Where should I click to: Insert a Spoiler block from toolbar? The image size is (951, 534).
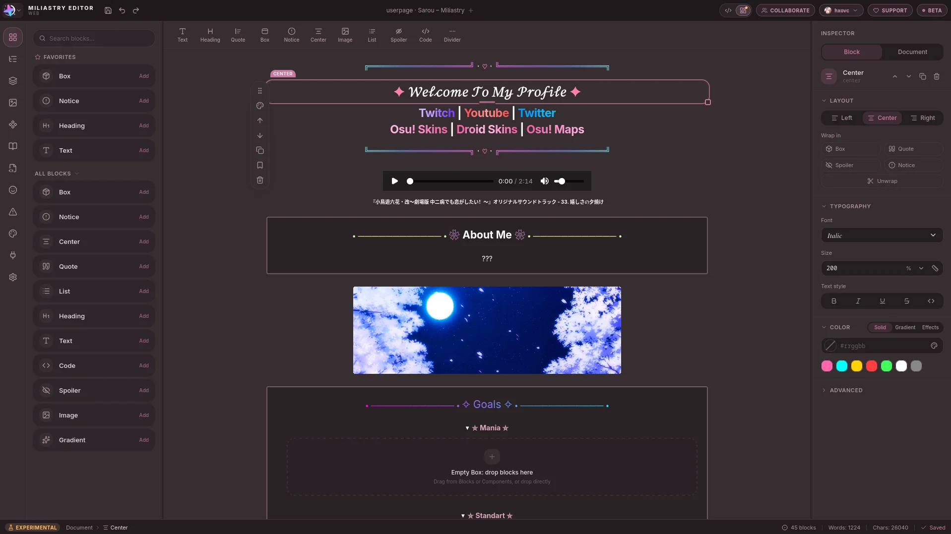tap(399, 35)
